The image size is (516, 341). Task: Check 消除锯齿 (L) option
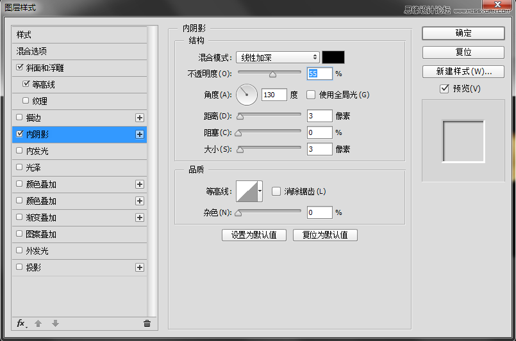click(276, 191)
